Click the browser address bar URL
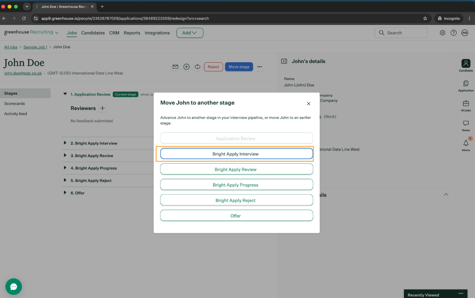Image resolution: width=475 pixels, height=298 pixels. tap(125, 19)
